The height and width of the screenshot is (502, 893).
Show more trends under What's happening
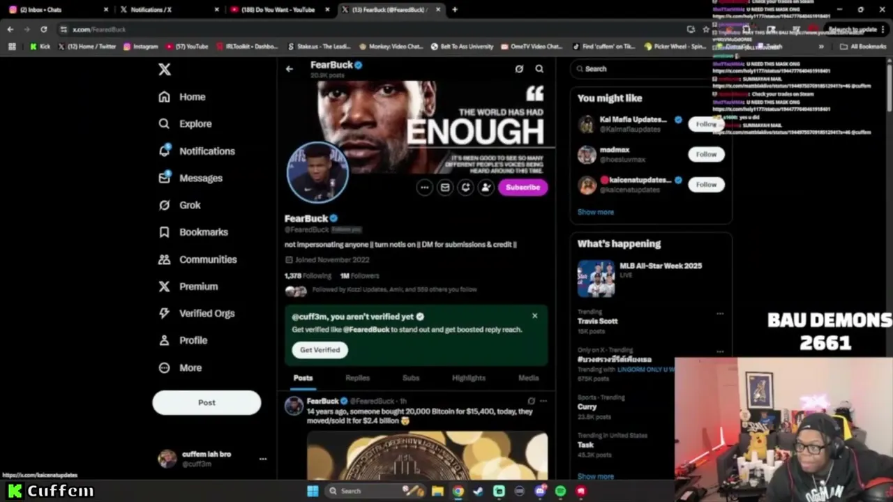[596, 476]
